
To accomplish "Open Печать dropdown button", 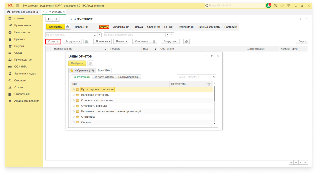I will coord(121,41).
